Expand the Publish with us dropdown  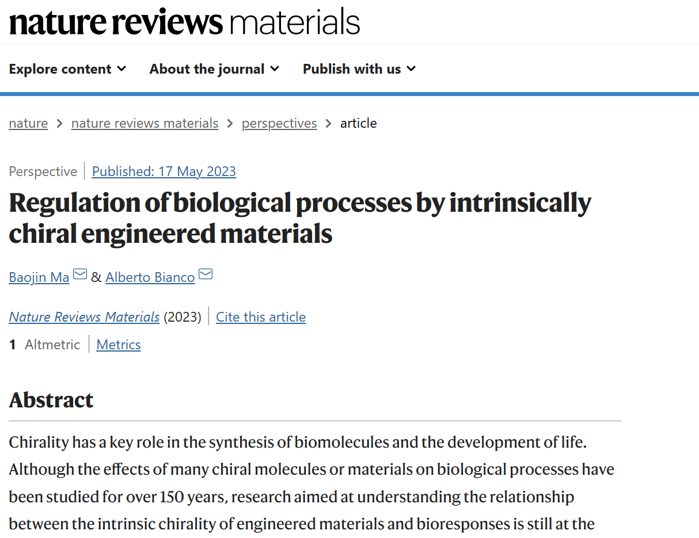click(359, 69)
